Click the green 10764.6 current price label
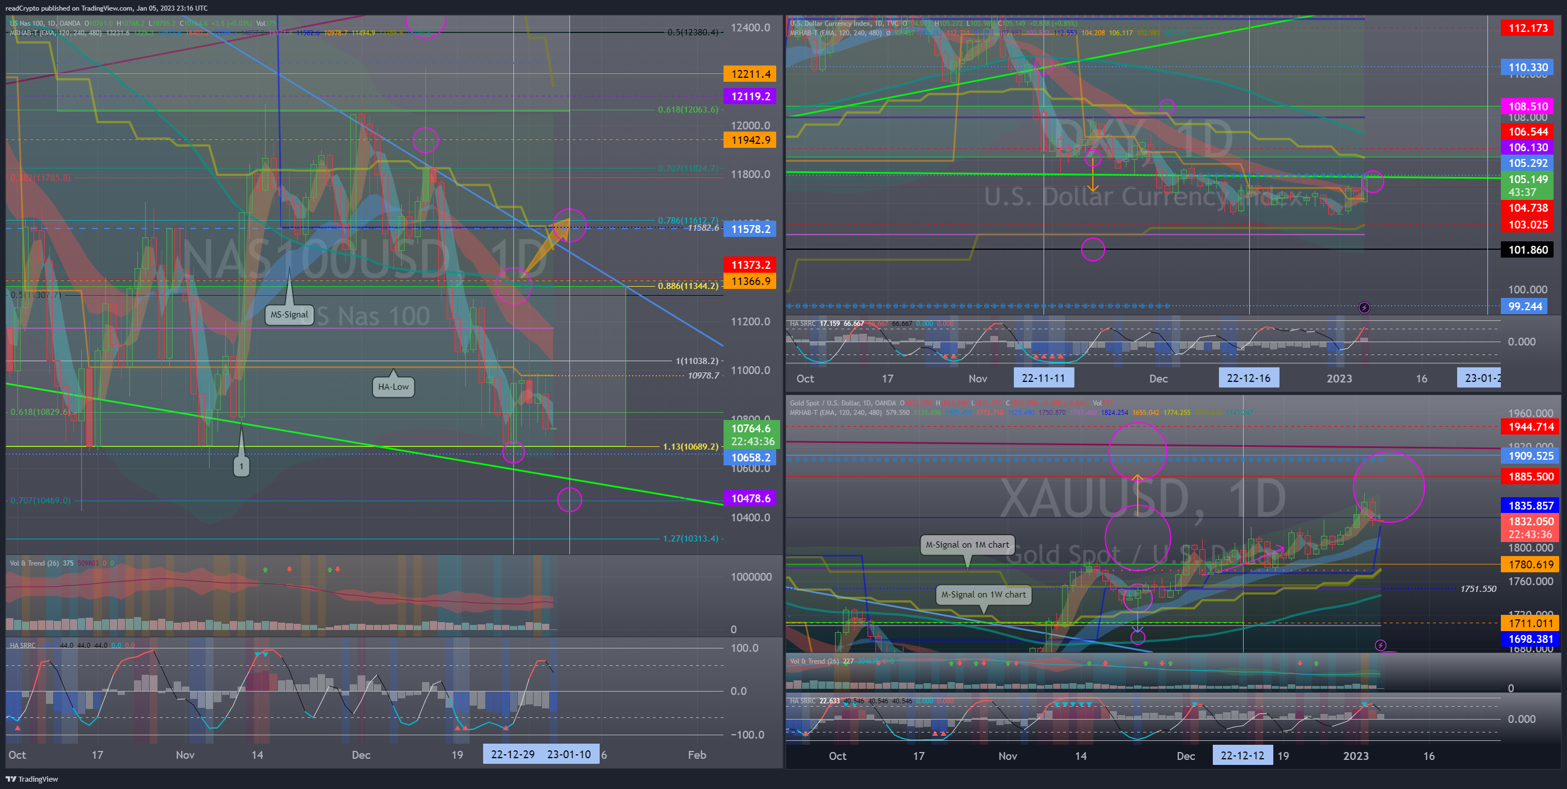Image resolution: width=1567 pixels, height=789 pixels. [x=752, y=435]
